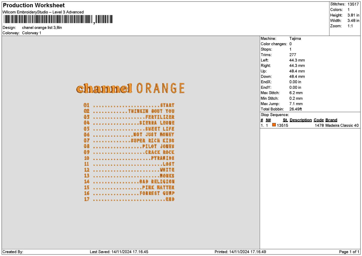The height and width of the screenshot is (256, 362).
Task: Click the 'Production Worksheet' title
Action: pos(34,5)
